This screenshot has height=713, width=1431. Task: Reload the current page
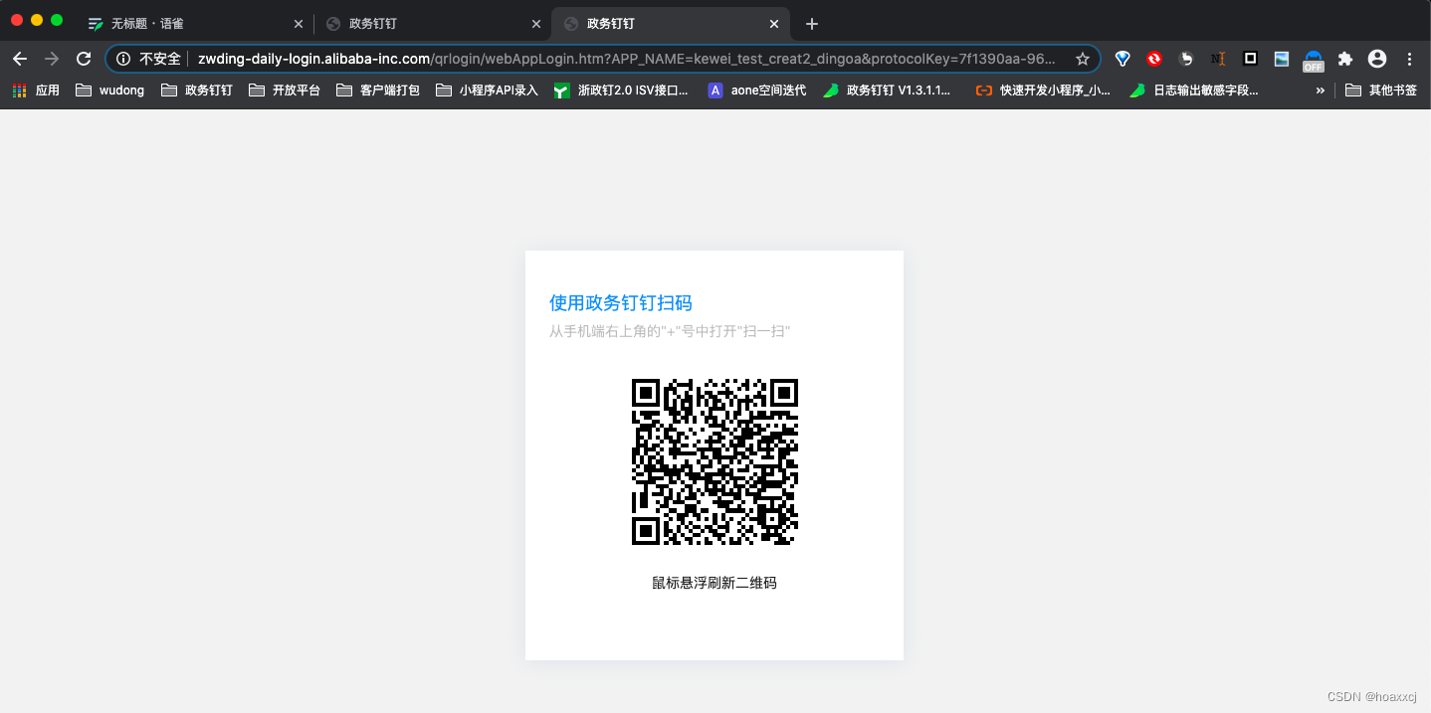[x=84, y=59]
